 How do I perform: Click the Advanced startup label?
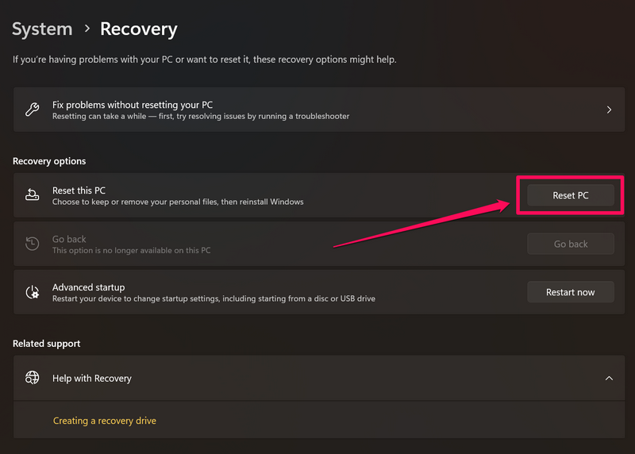point(88,287)
